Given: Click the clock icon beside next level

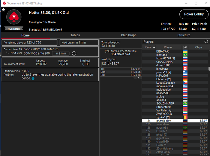Looking at the screenshot, I should tap(74, 53).
